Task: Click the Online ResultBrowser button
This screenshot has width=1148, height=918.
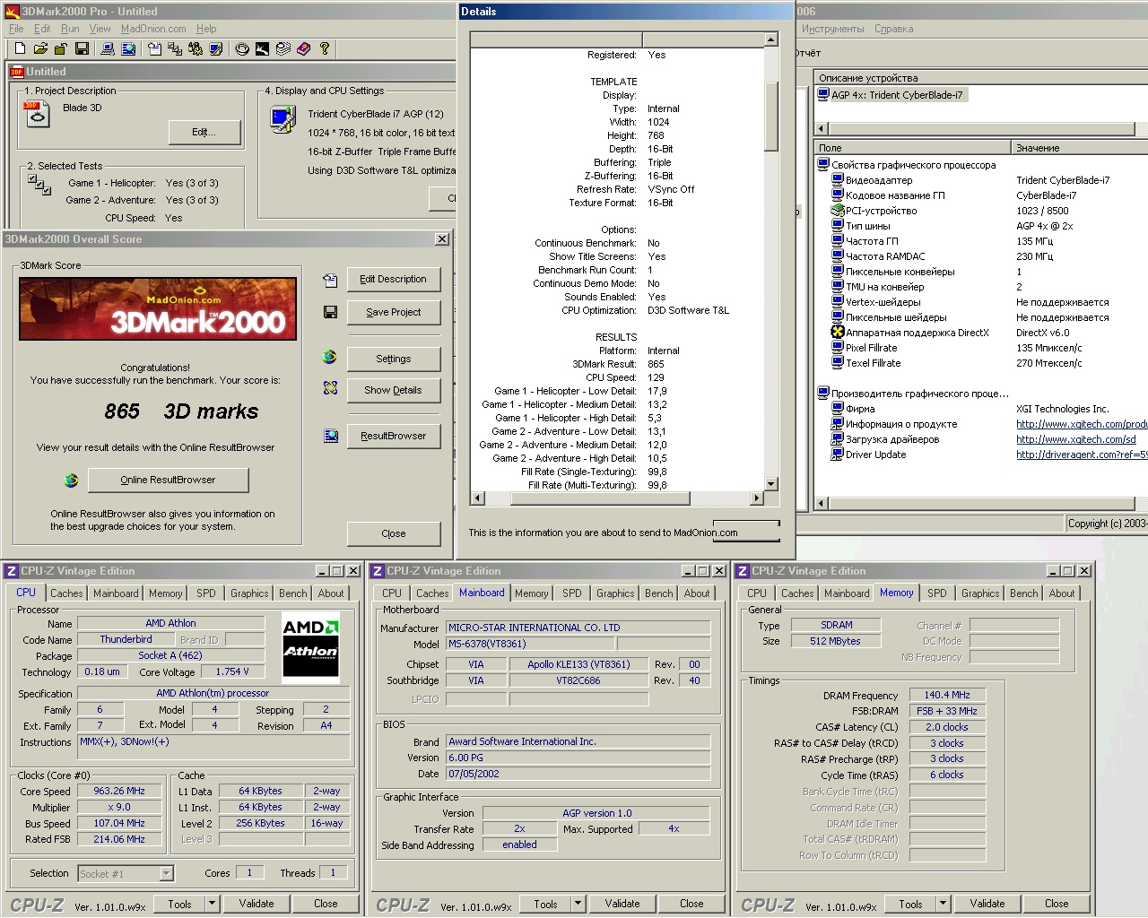Action: [168, 480]
